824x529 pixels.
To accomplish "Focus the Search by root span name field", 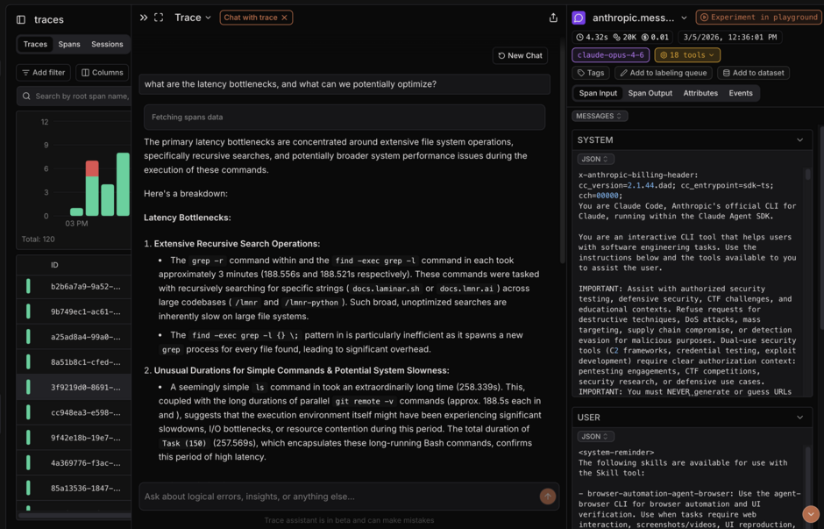I will pyautogui.click(x=75, y=97).
